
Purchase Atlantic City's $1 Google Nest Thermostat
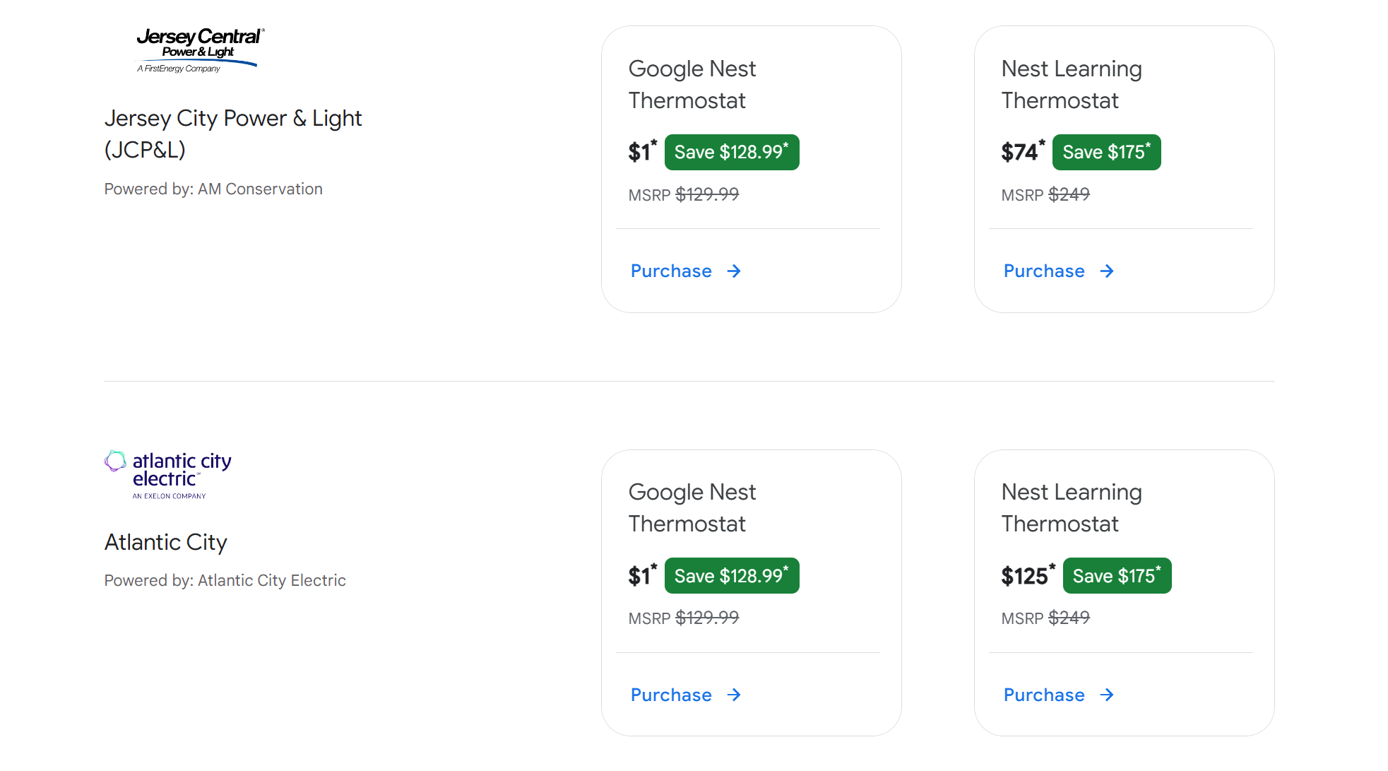pyautogui.click(x=672, y=695)
